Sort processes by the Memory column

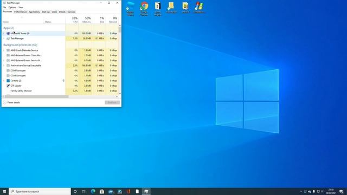(x=86, y=19)
